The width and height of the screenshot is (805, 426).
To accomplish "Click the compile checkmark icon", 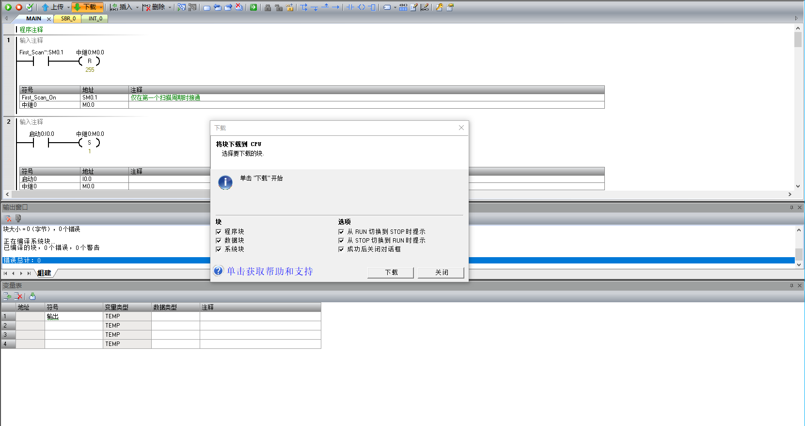I will [x=30, y=7].
